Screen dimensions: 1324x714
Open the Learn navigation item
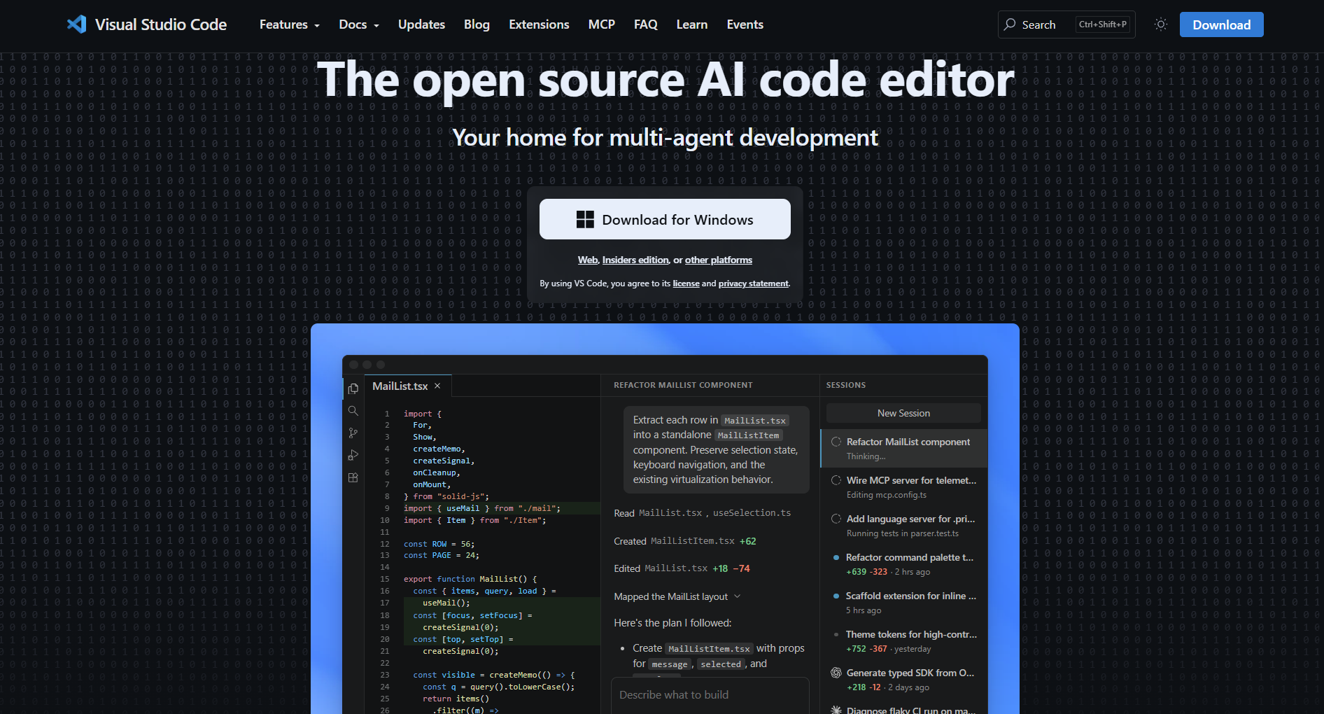(x=691, y=24)
